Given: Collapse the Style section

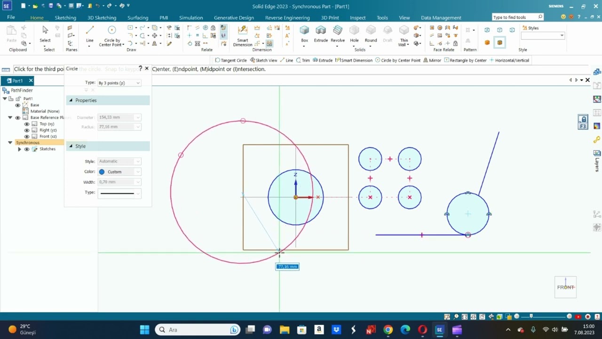Looking at the screenshot, I should click(71, 146).
